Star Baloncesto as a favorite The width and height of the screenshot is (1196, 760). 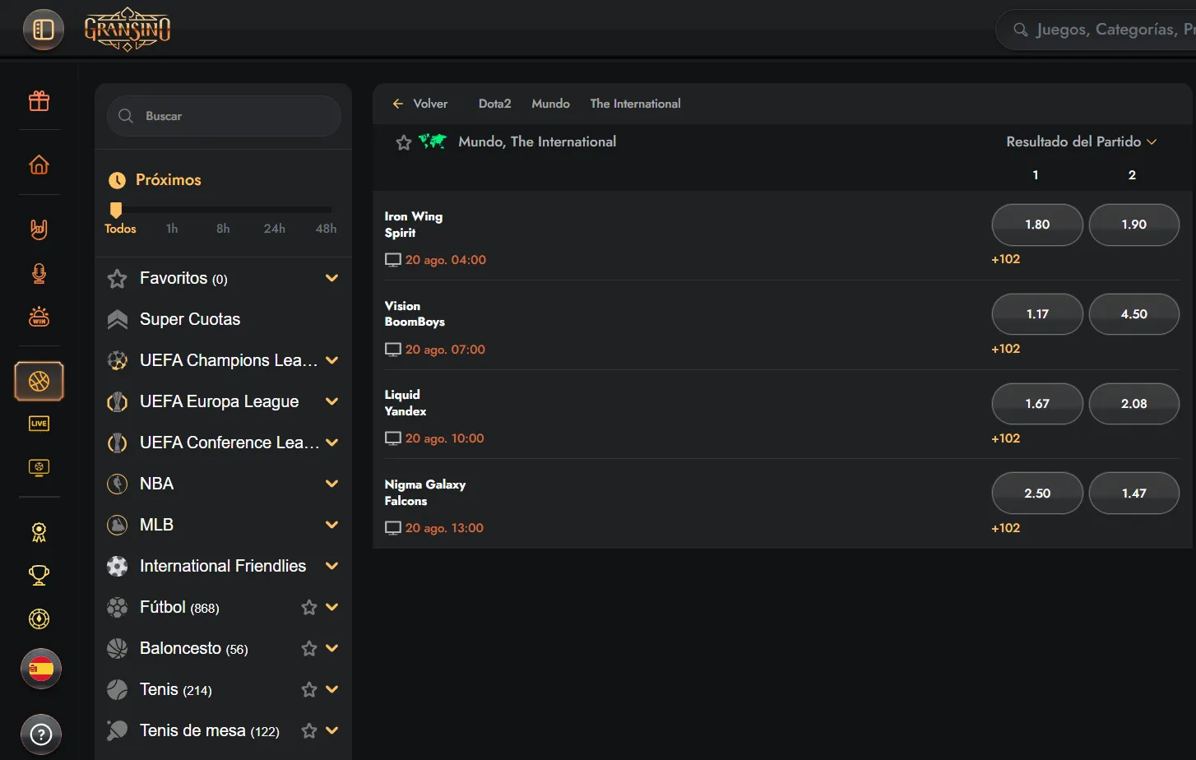click(x=309, y=648)
